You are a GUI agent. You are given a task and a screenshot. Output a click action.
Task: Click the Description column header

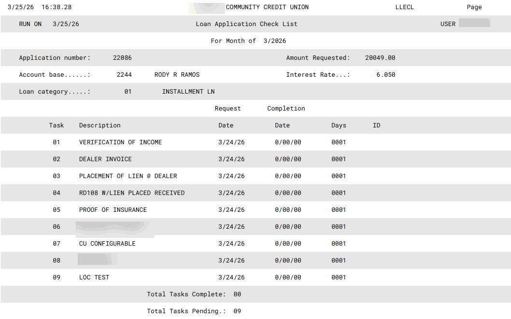(x=100, y=125)
